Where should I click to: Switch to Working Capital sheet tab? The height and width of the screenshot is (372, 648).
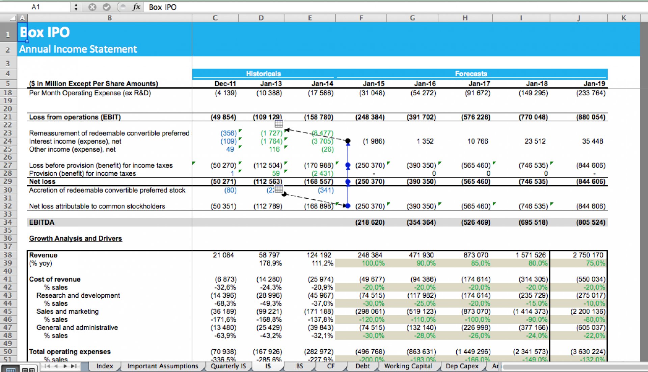[408, 366]
